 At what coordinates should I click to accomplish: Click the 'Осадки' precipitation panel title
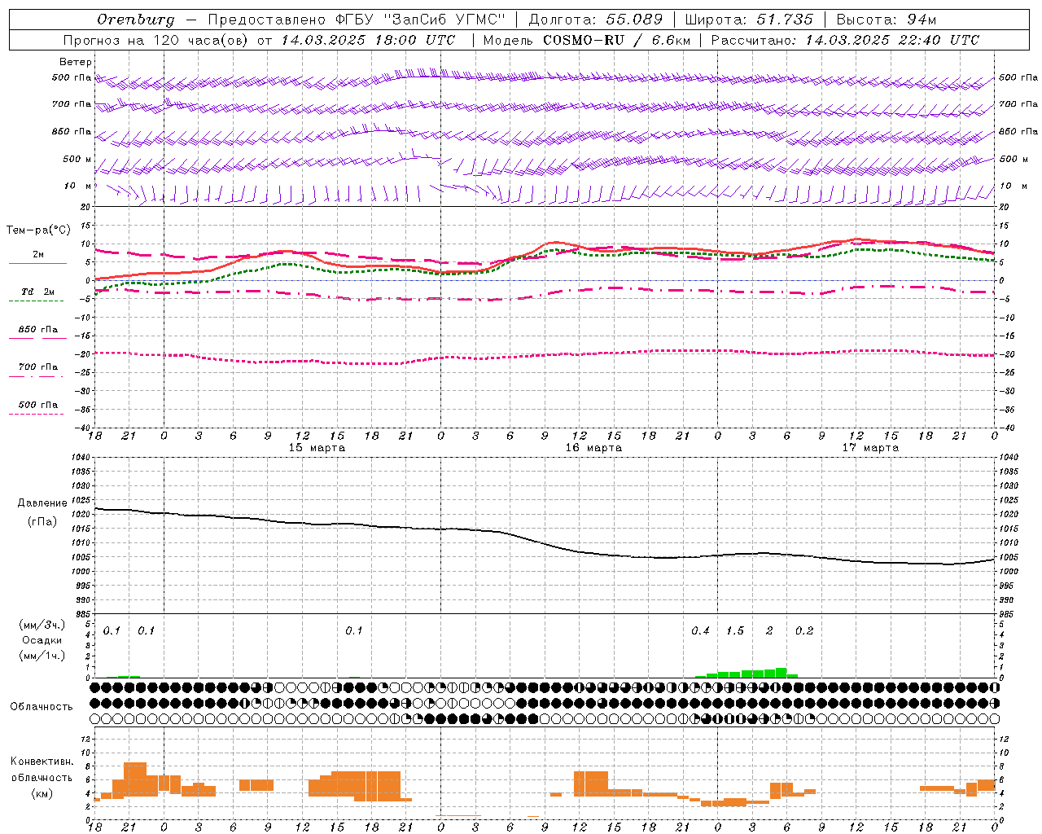pyautogui.click(x=42, y=640)
